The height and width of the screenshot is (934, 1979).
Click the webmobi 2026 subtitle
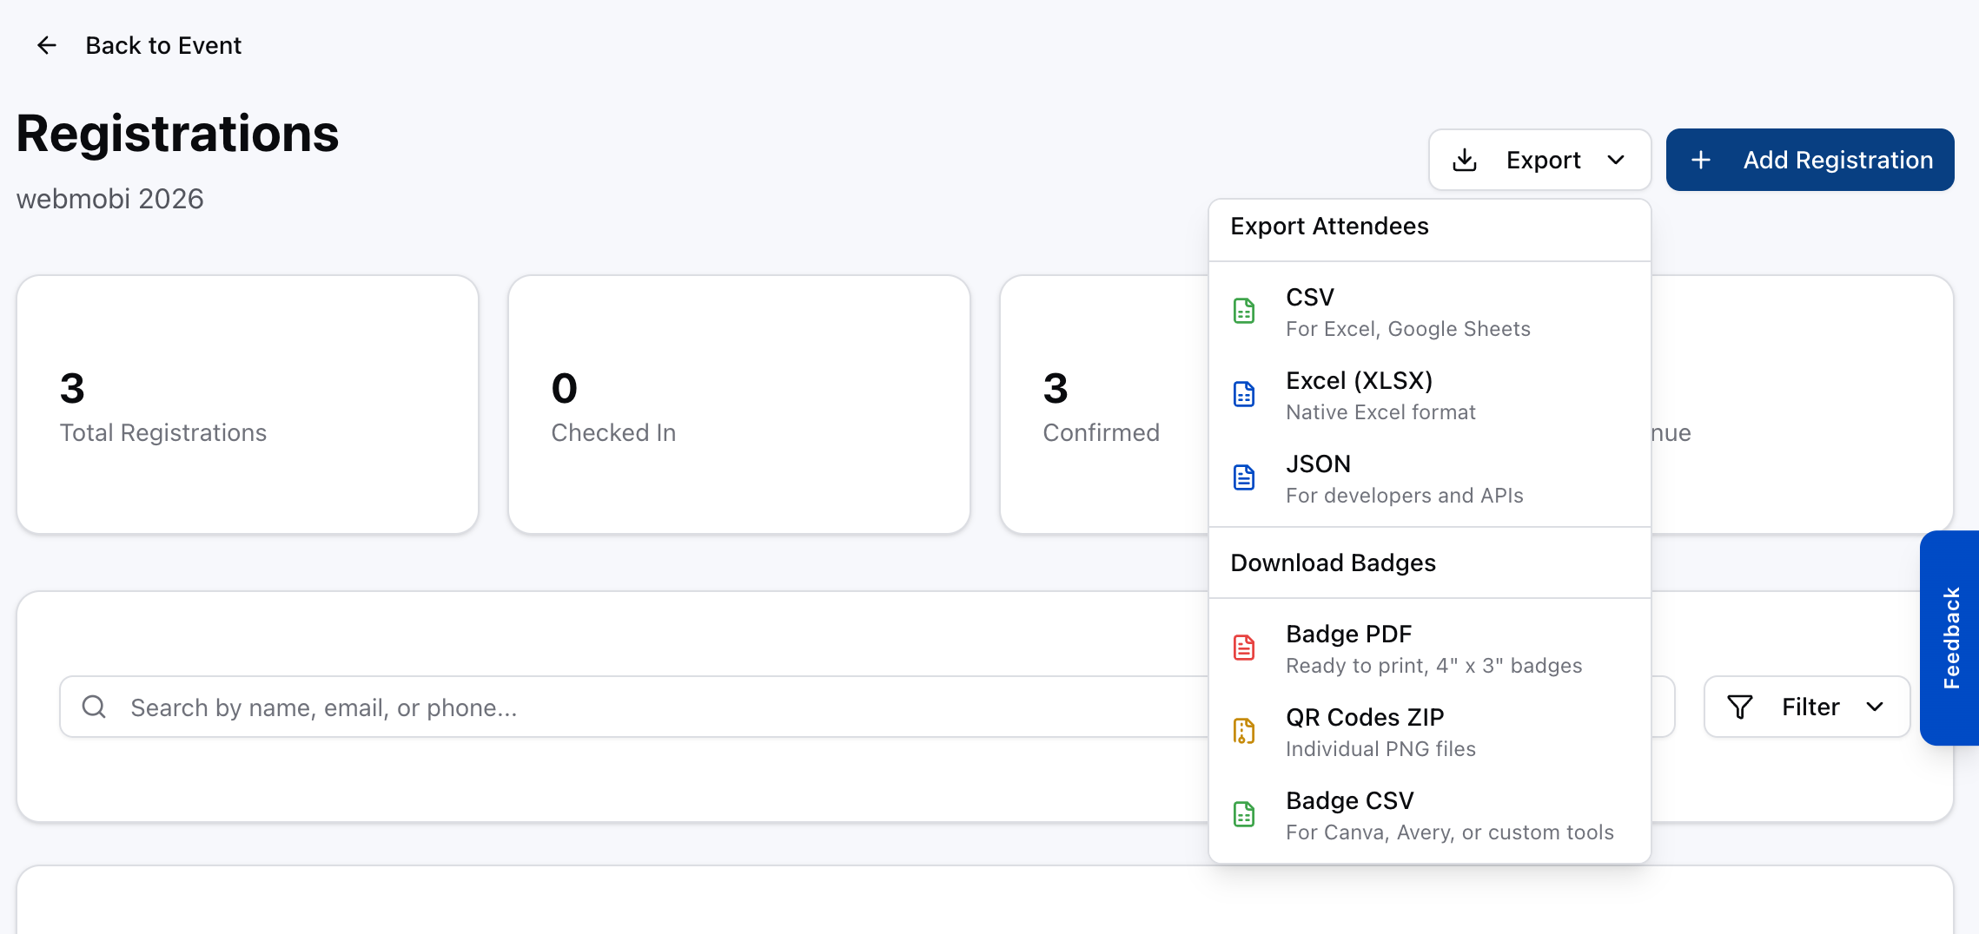click(110, 199)
